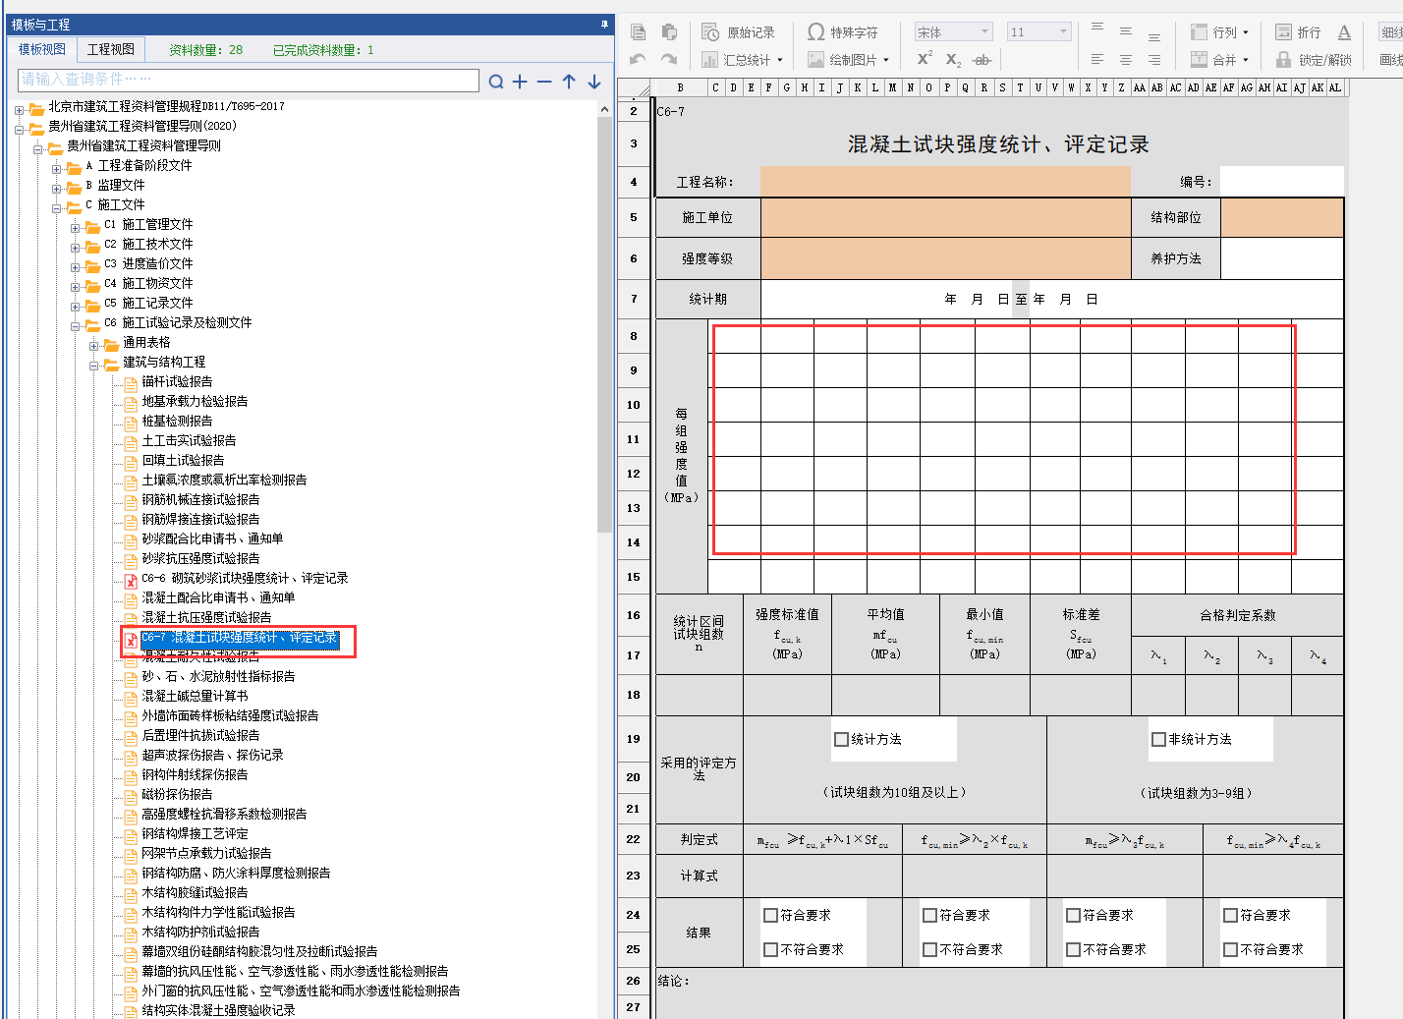This screenshot has height=1019, width=1403.
Task: Open the 绘制图片 dropdown
Action: point(848,60)
